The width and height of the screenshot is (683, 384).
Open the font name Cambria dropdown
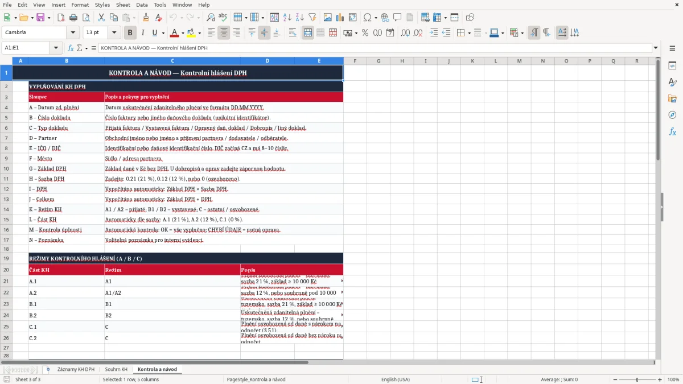point(72,33)
